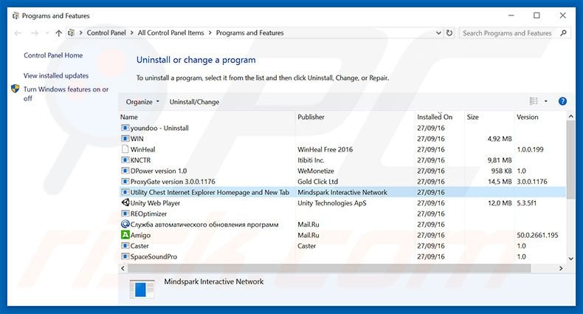Expand the view options dropdown arrow
The width and height of the screenshot is (583, 314).
(x=546, y=101)
